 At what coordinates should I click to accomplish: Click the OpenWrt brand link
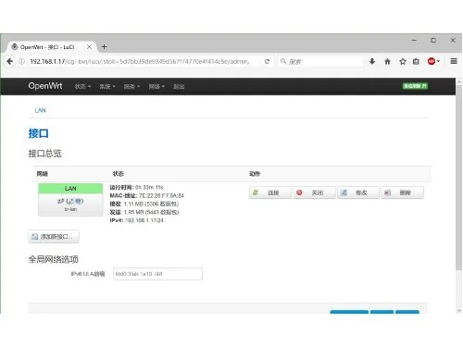45,86
